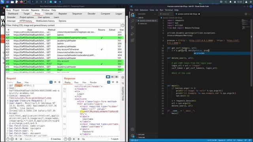This screenshot has width=253, height=142.
Task: Select tabbed request/response layout
Action: pyautogui.click(x=116, y=77)
